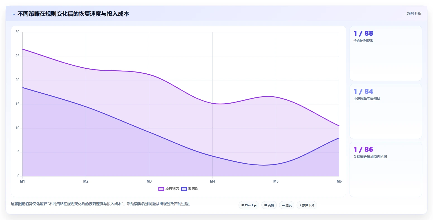
Task: Click the M2 axis label
Action: tap(86, 181)
